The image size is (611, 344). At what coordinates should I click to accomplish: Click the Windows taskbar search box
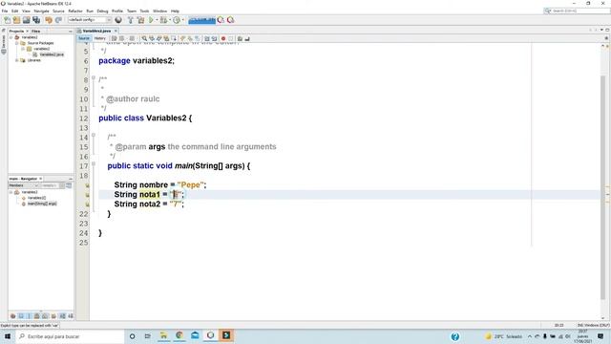coord(70,336)
